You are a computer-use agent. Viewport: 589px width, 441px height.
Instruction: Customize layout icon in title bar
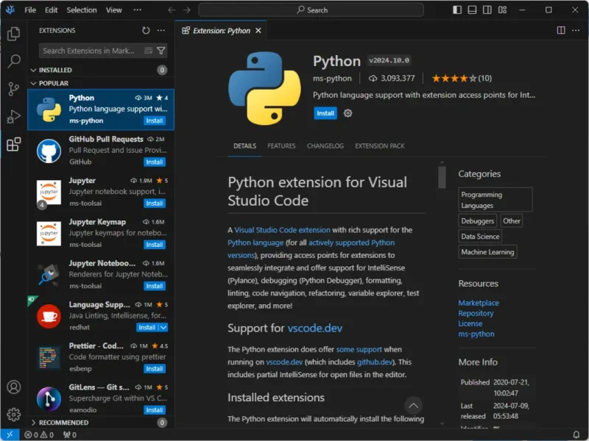click(502, 10)
